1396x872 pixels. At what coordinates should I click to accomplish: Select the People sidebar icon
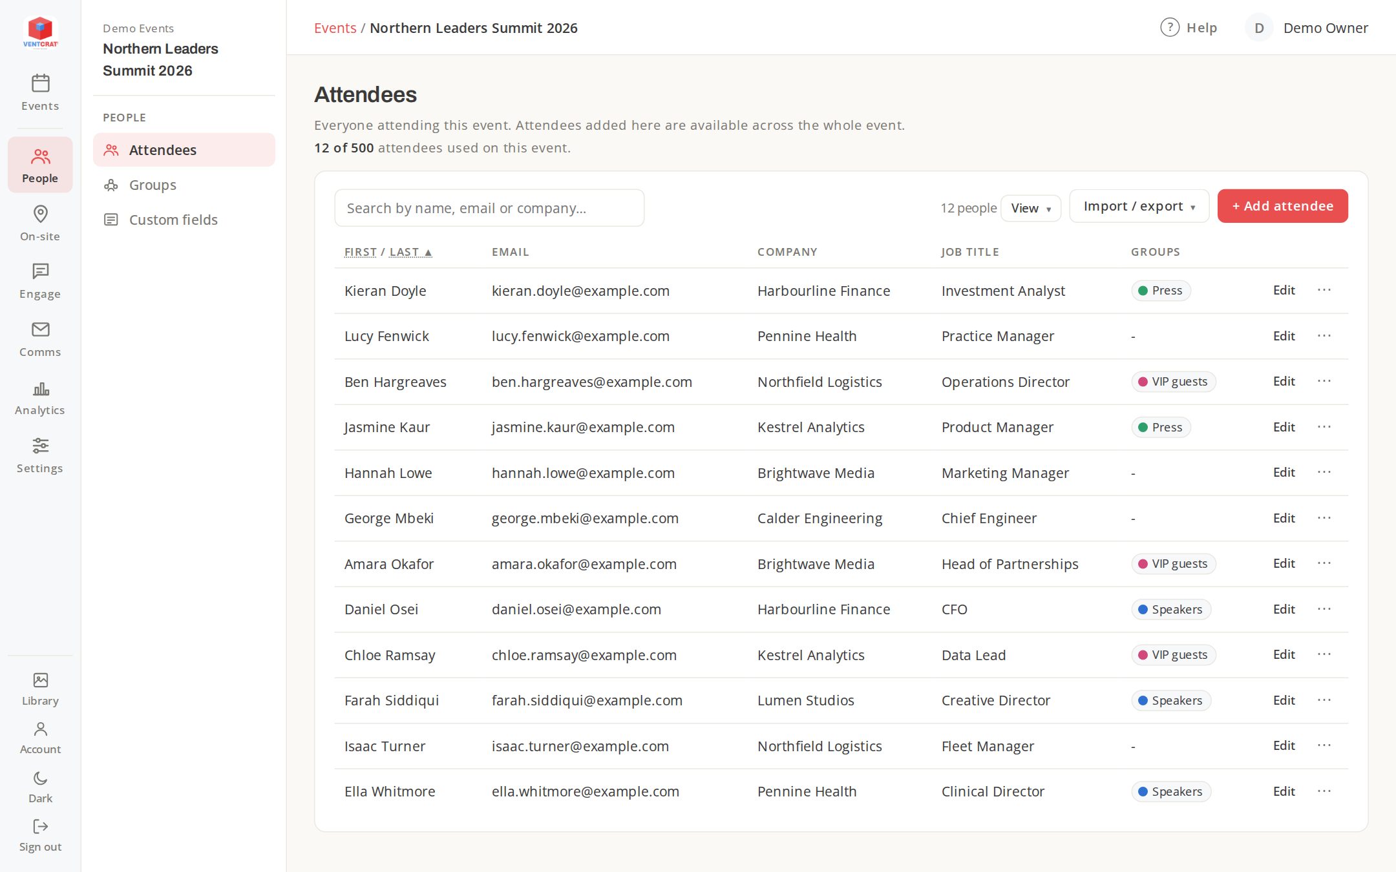click(40, 165)
